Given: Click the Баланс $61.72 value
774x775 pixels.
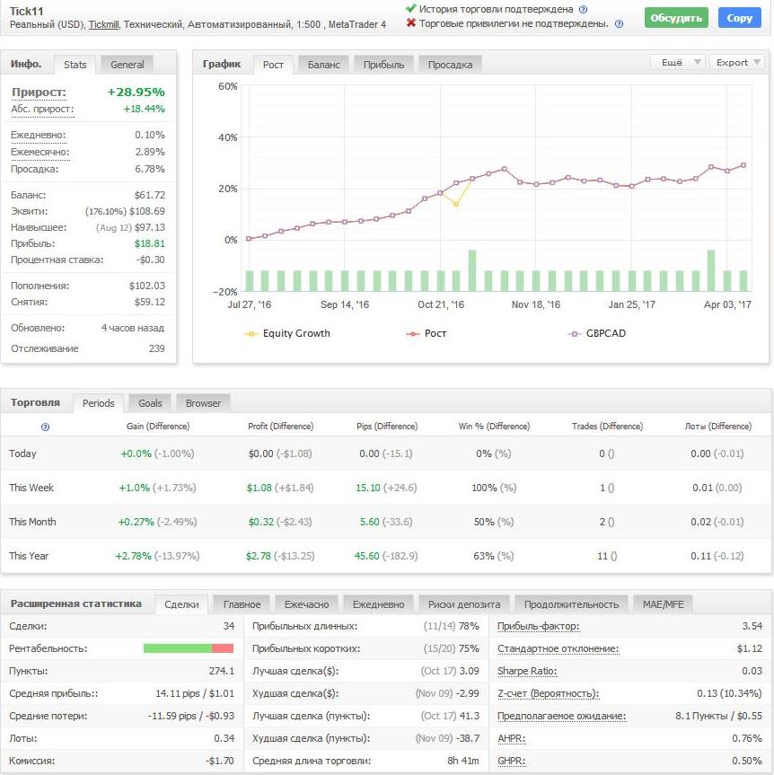Looking at the screenshot, I should pyautogui.click(x=150, y=195).
